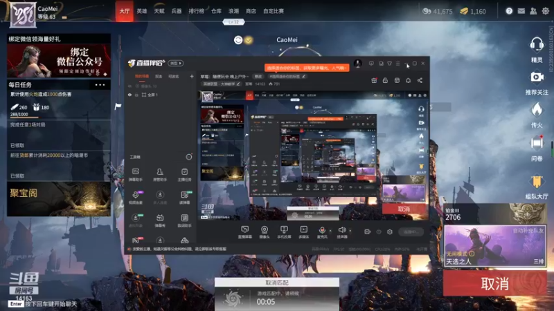Image resolution: width=554 pixels, height=311 pixels.
Task: Select the 天选之人 mode card
Action: coord(495,246)
